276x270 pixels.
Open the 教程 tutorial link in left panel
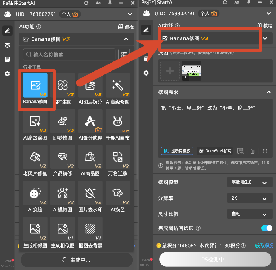tap(126, 27)
